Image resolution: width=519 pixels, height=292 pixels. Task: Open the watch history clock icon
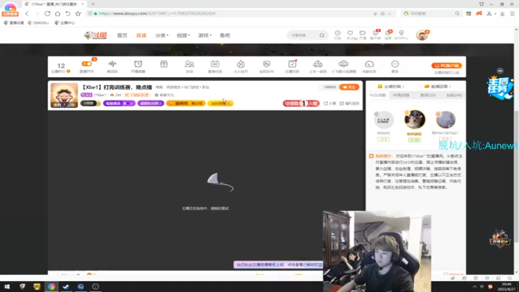pos(337,33)
